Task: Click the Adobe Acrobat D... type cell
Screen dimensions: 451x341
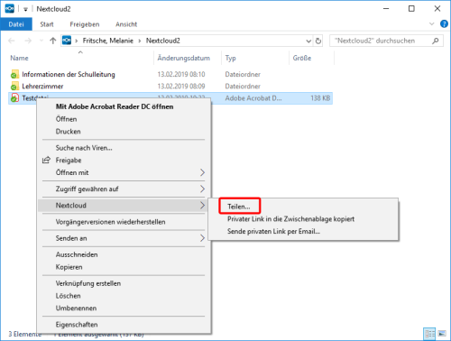Action: click(x=253, y=98)
